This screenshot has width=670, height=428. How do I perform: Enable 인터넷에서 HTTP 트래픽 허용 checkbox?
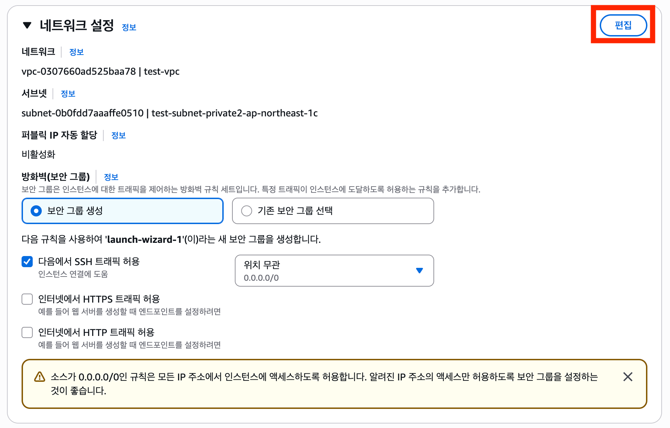(x=27, y=332)
